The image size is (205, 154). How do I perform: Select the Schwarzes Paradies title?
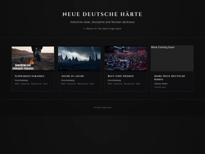30,76
